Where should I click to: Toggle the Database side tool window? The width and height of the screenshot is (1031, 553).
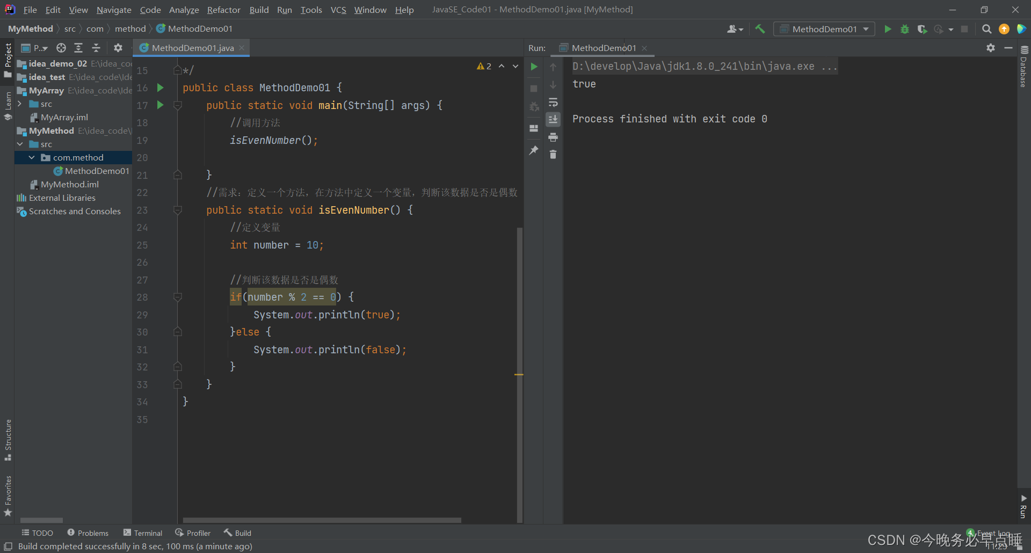tap(1023, 67)
